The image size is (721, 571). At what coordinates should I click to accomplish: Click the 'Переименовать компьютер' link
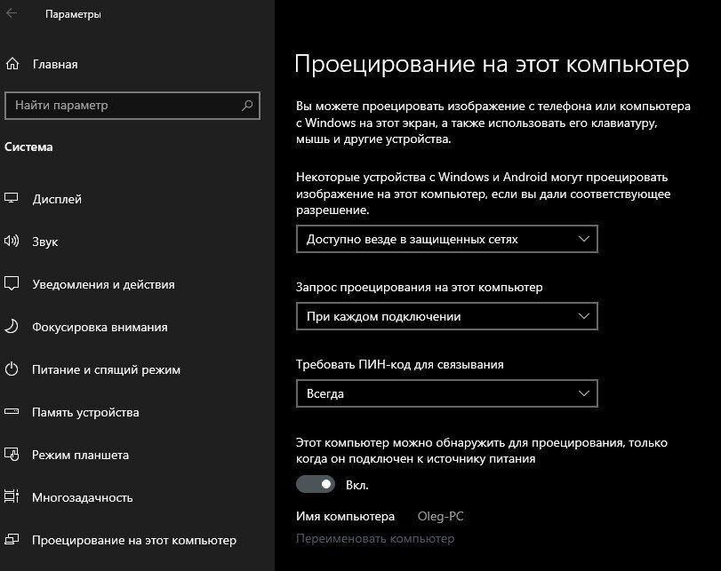click(x=374, y=538)
